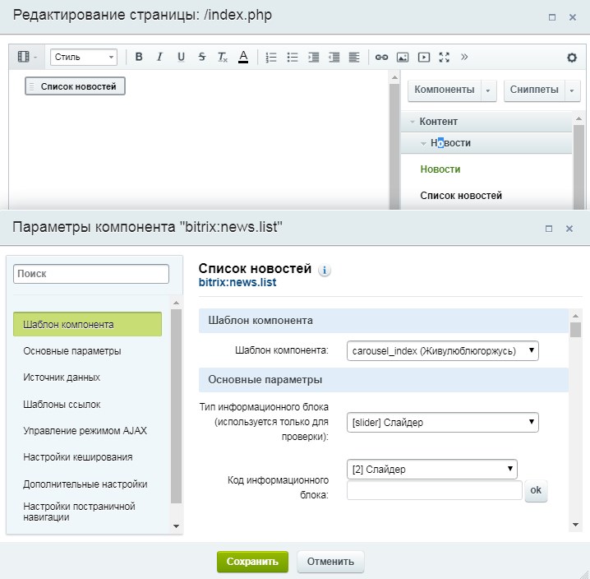Click the Поиск search field
This screenshot has width=590, height=579.
point(91,273)
